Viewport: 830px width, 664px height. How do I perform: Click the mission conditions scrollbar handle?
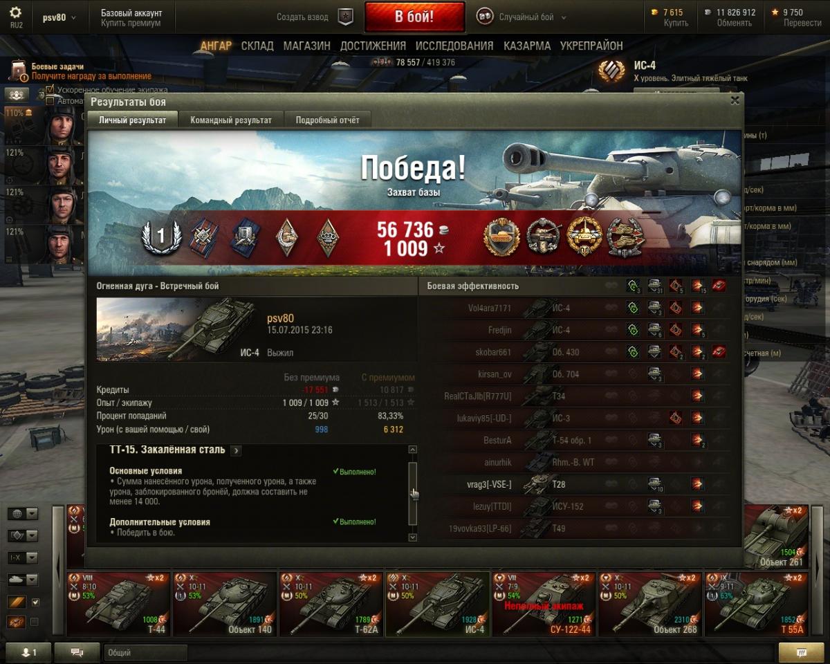click(x=413, y=493)
